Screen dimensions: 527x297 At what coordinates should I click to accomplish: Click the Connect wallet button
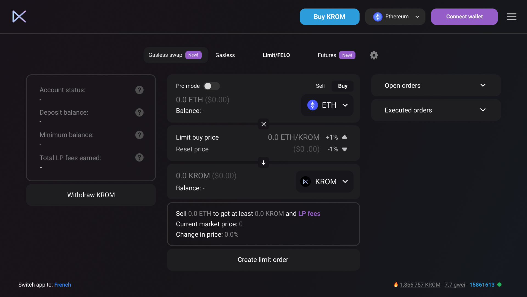point(464,17)
